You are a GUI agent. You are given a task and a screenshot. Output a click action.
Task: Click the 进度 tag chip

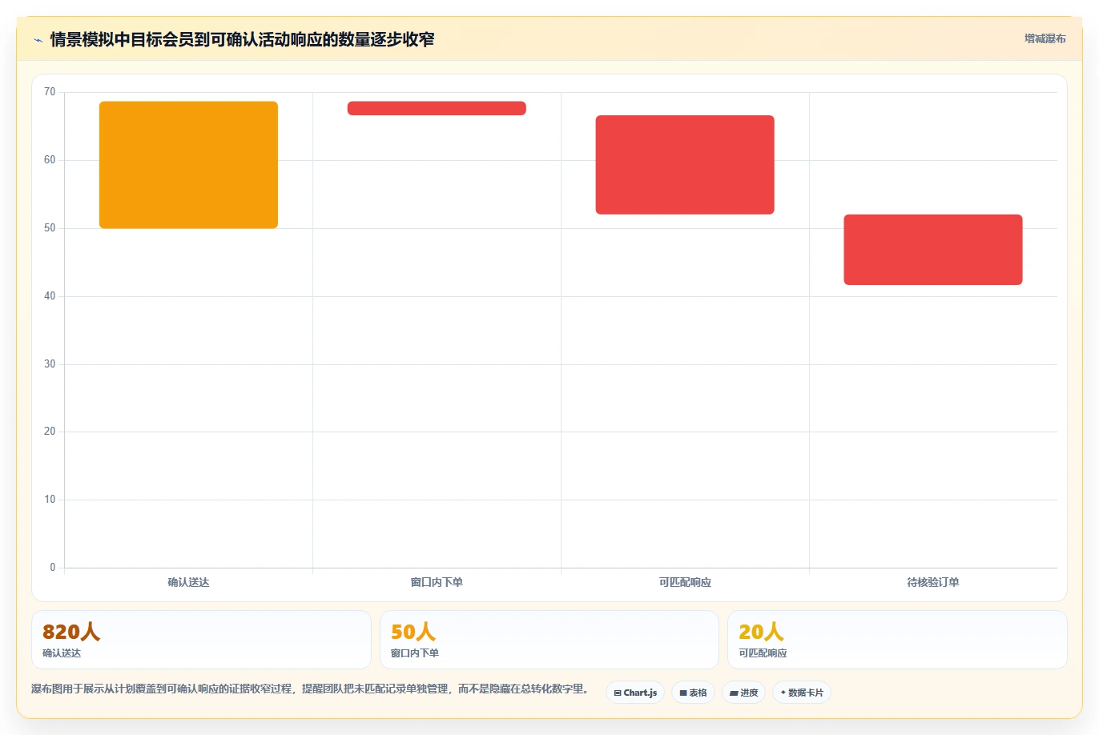744,693
